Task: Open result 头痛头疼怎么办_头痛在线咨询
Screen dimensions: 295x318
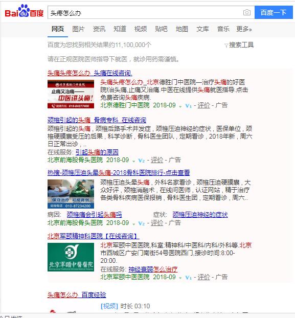Action: click(90, 73)
